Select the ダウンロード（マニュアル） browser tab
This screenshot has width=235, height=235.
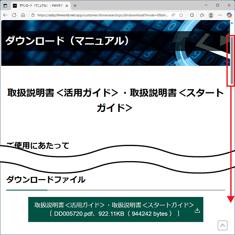[x=41, y=6]
